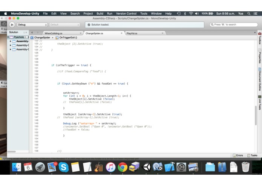Open the MonoDevelop-Unity application menu
This screenshot has width=262, height=186.
coord(25,14)
